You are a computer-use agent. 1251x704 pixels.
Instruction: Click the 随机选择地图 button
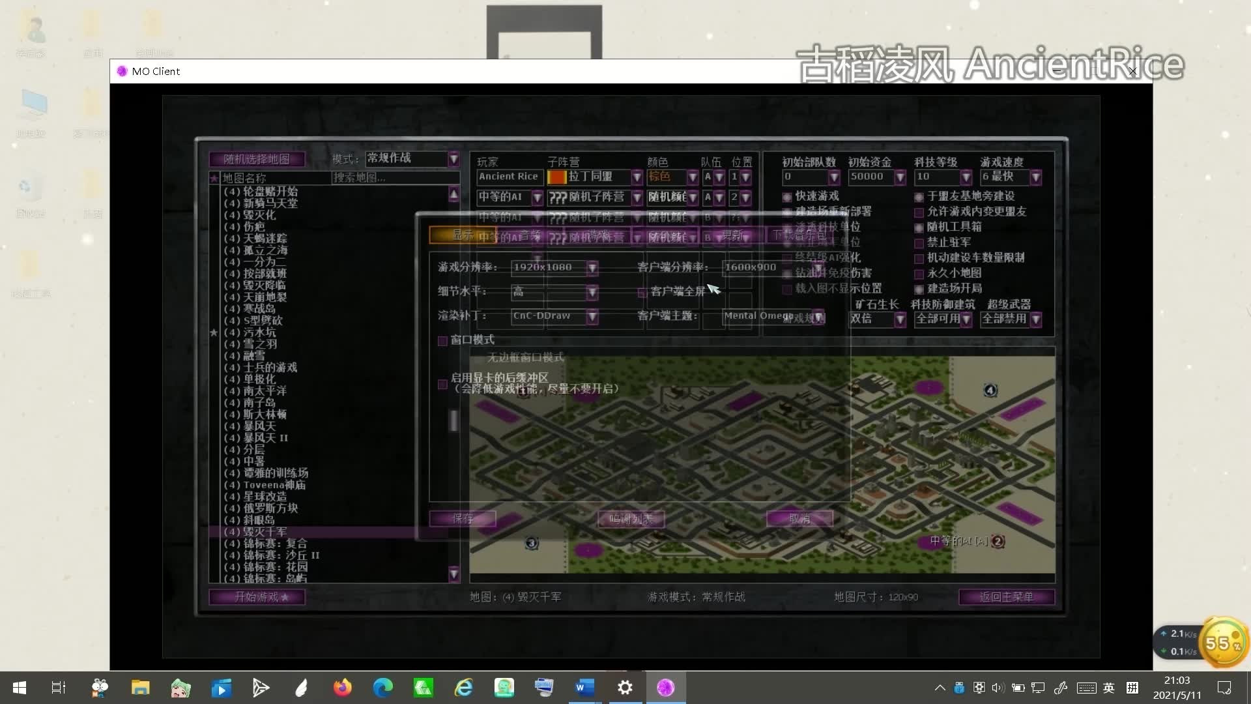click(x=257, y=159)
